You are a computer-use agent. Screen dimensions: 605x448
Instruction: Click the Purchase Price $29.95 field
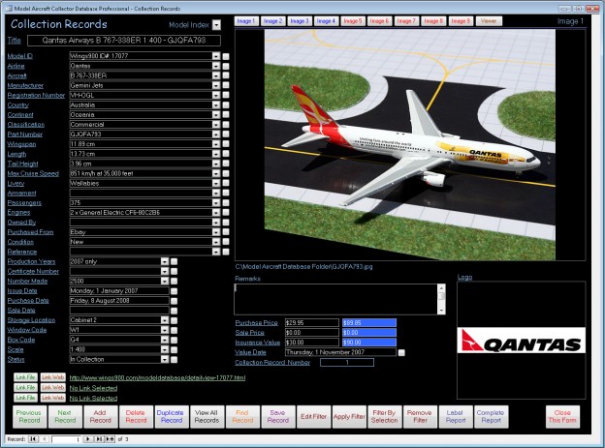[x=312, y=323]
